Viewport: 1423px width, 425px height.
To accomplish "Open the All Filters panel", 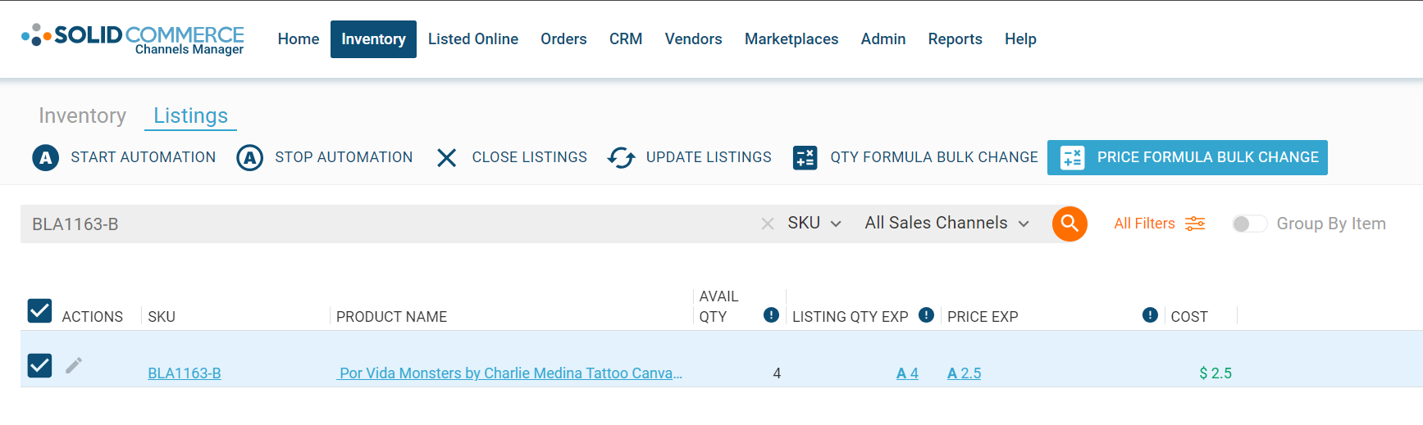I will [x=1159, y=224].
